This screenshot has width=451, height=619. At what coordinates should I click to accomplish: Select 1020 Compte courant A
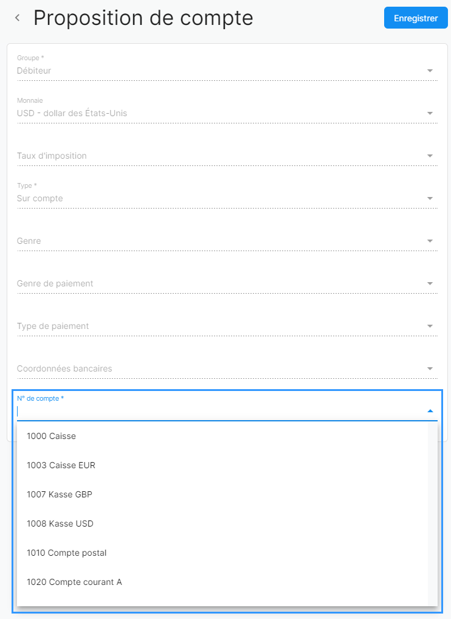74,582
